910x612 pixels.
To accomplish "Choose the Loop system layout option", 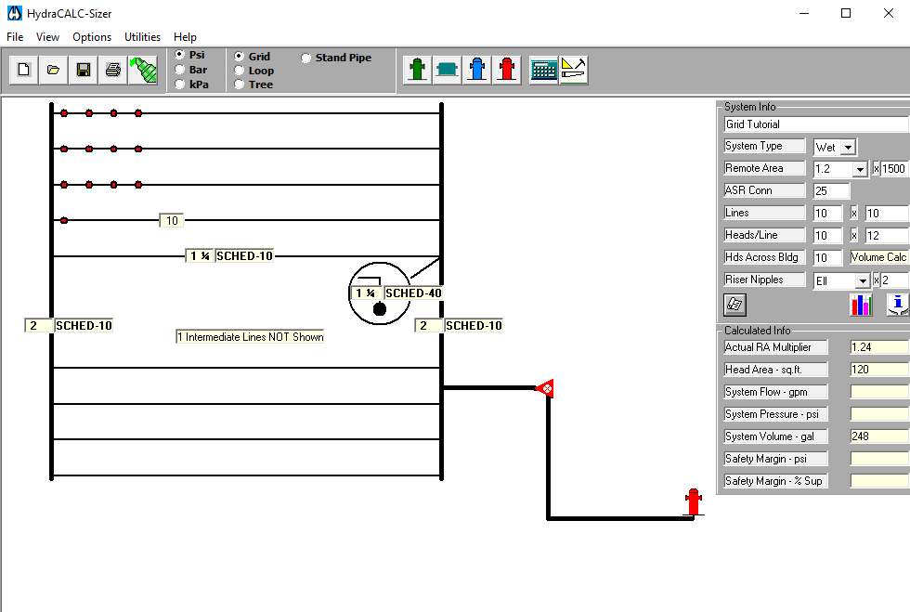I will click(240, 71).
